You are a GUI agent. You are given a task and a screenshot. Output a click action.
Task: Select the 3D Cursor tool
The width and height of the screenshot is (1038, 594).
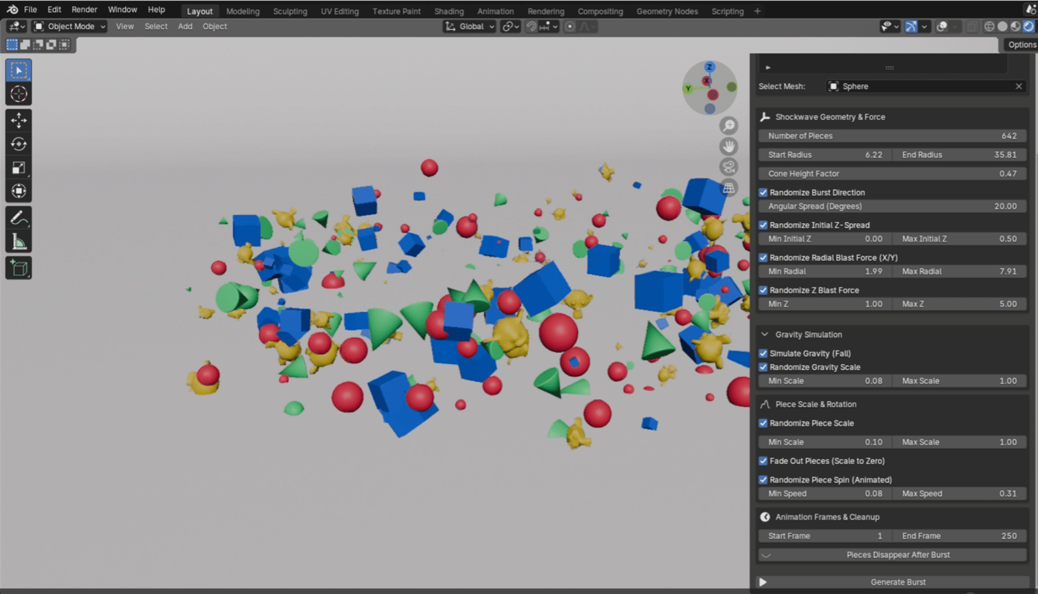[19, 94]
